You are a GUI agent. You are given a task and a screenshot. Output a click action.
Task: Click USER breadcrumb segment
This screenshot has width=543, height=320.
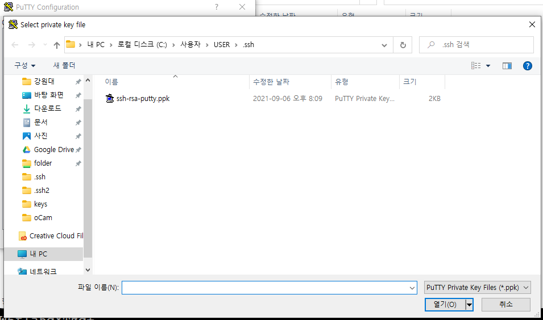click(222, 45)
